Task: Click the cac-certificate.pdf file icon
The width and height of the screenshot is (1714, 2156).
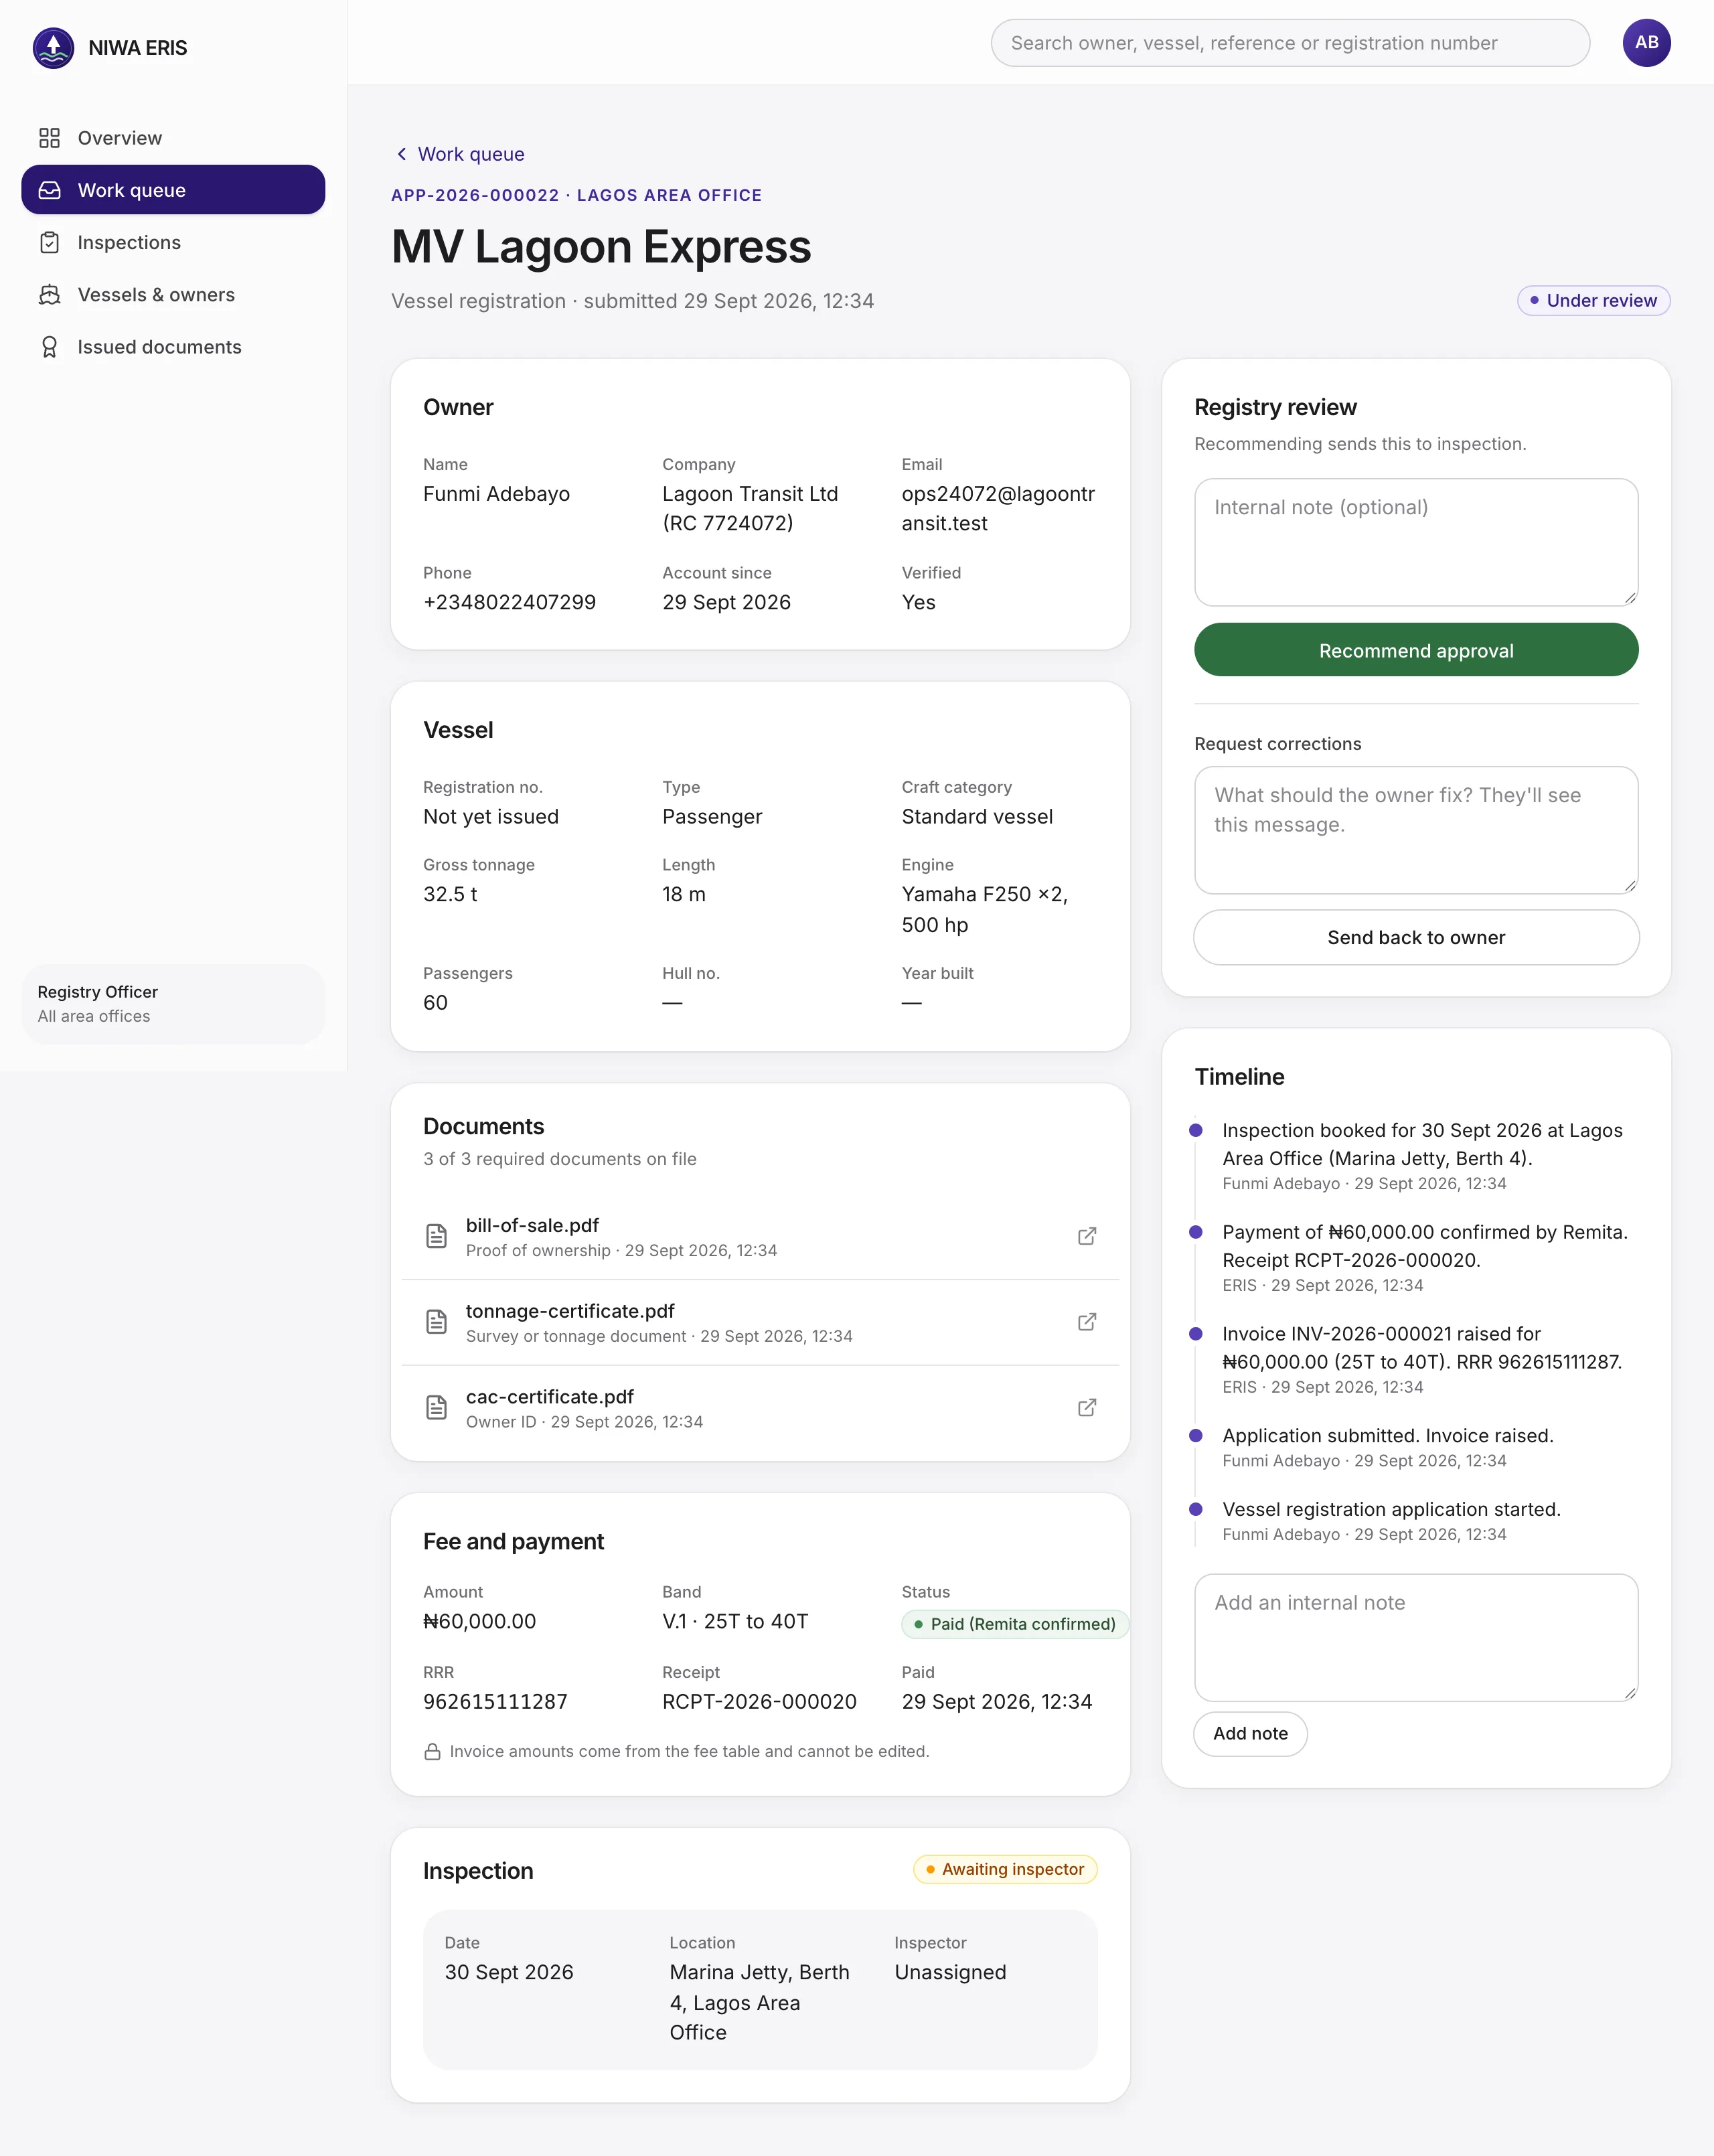Action: [x=436, y=1407]
